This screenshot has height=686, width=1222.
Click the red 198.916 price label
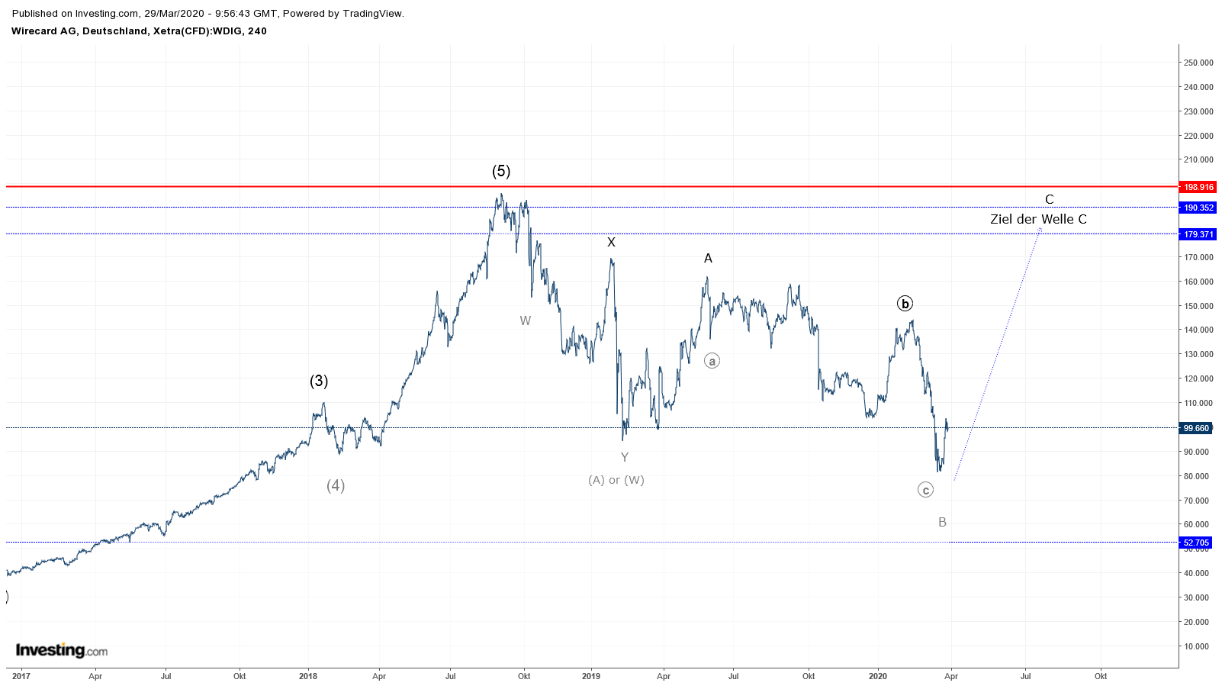pos(1198,187)
